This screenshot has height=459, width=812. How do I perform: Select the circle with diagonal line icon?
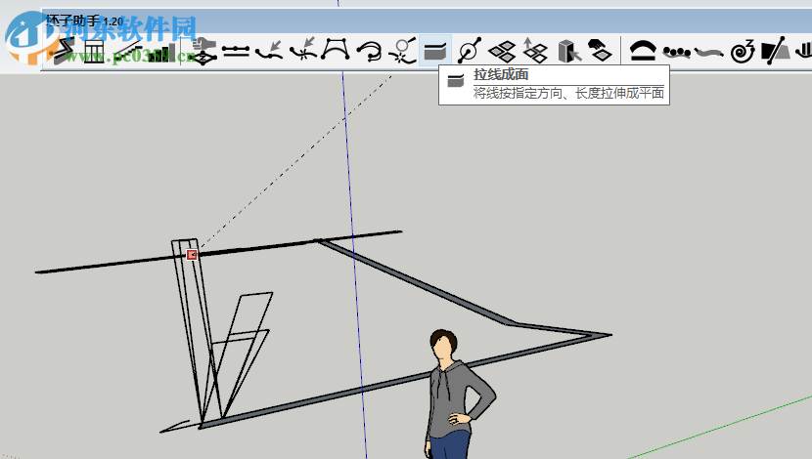(470, 50)
